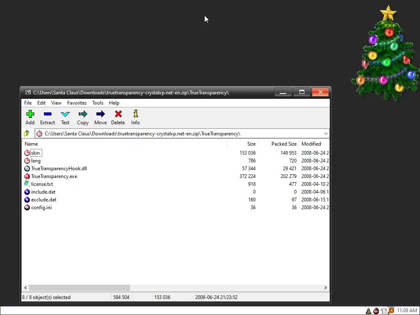420x315 pixels.
Task: Select include.dat file name
Action: pyautogui.click(x=43, y=192)
